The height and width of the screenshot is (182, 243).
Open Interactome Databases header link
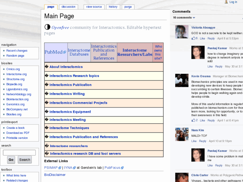(79, 52)
